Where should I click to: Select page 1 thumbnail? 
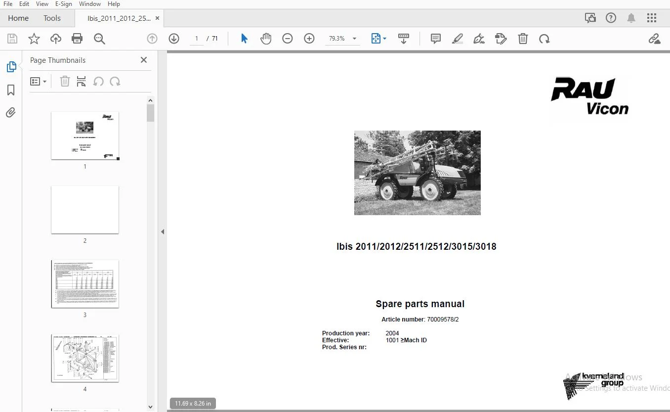[85, 136]
